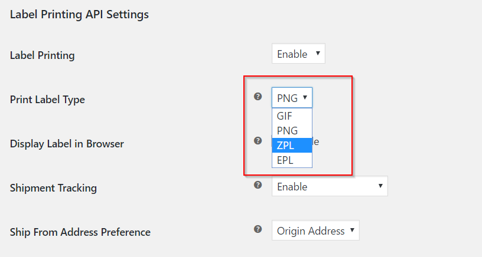482x257 pixels.
Task: Click the help icon beside Print Label Type
Action: [258, 97]
